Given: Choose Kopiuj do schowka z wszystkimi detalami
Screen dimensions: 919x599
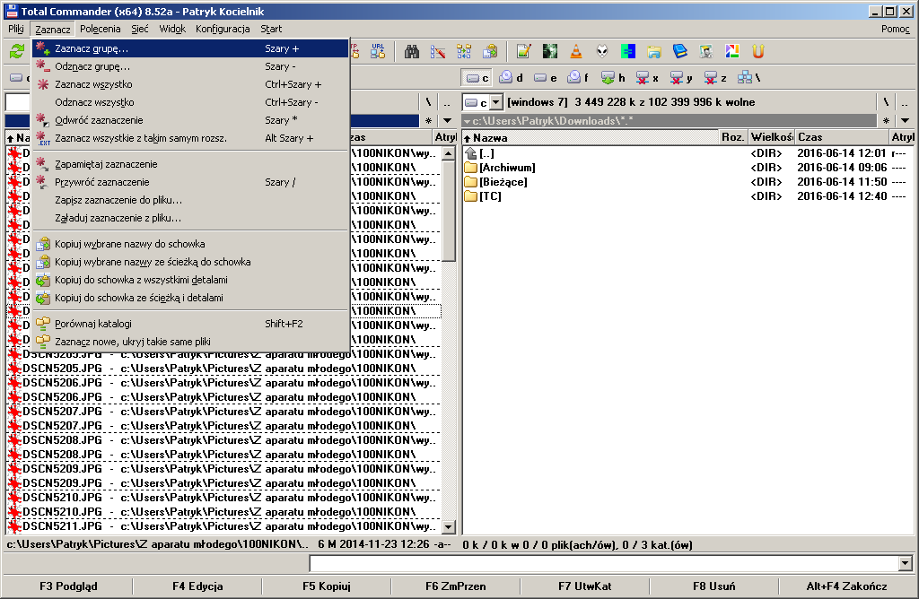Looking at the screenshot, I should pos(190,280).
